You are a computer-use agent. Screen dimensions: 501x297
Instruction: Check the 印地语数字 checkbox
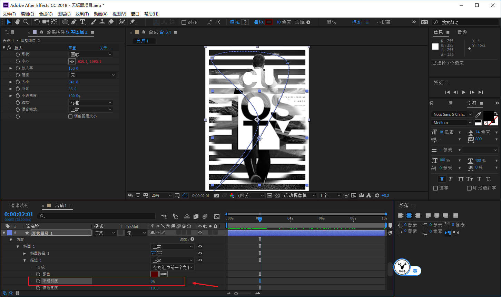[469, 188]
